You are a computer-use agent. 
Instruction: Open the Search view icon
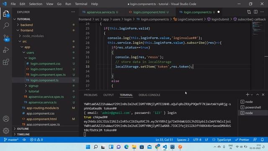(x=6, y=26)
